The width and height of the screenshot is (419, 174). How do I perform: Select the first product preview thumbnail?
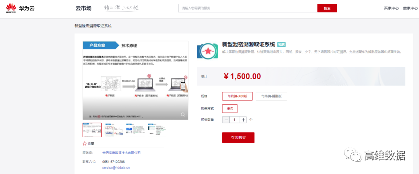click(92, 130)
